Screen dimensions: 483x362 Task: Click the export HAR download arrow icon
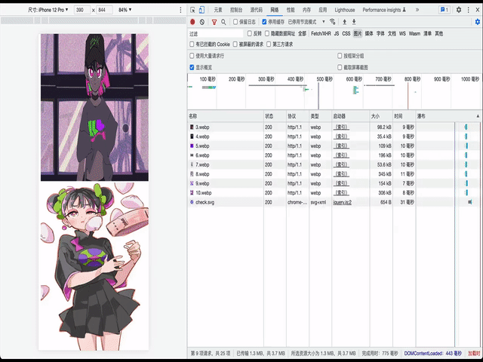[x=354, y=22]
